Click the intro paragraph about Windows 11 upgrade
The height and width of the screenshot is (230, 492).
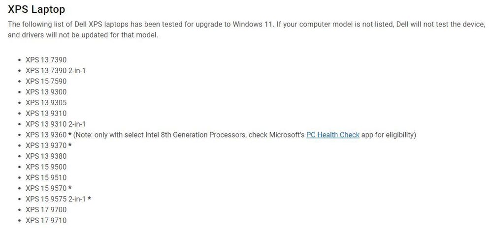[247, 29]
